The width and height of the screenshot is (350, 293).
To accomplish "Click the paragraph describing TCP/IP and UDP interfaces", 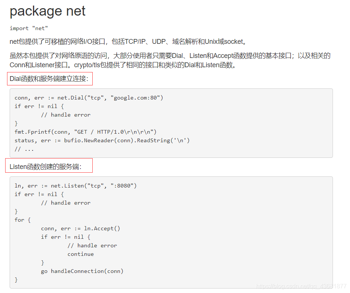I will (x=128, y=42).
